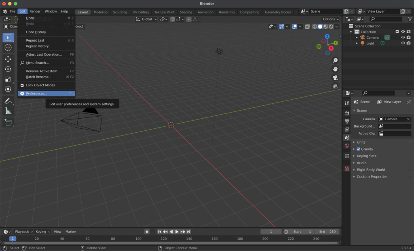Screen dimensions: 414x251
Task: Select the Measure tool
Action: [x=8, y=111]
